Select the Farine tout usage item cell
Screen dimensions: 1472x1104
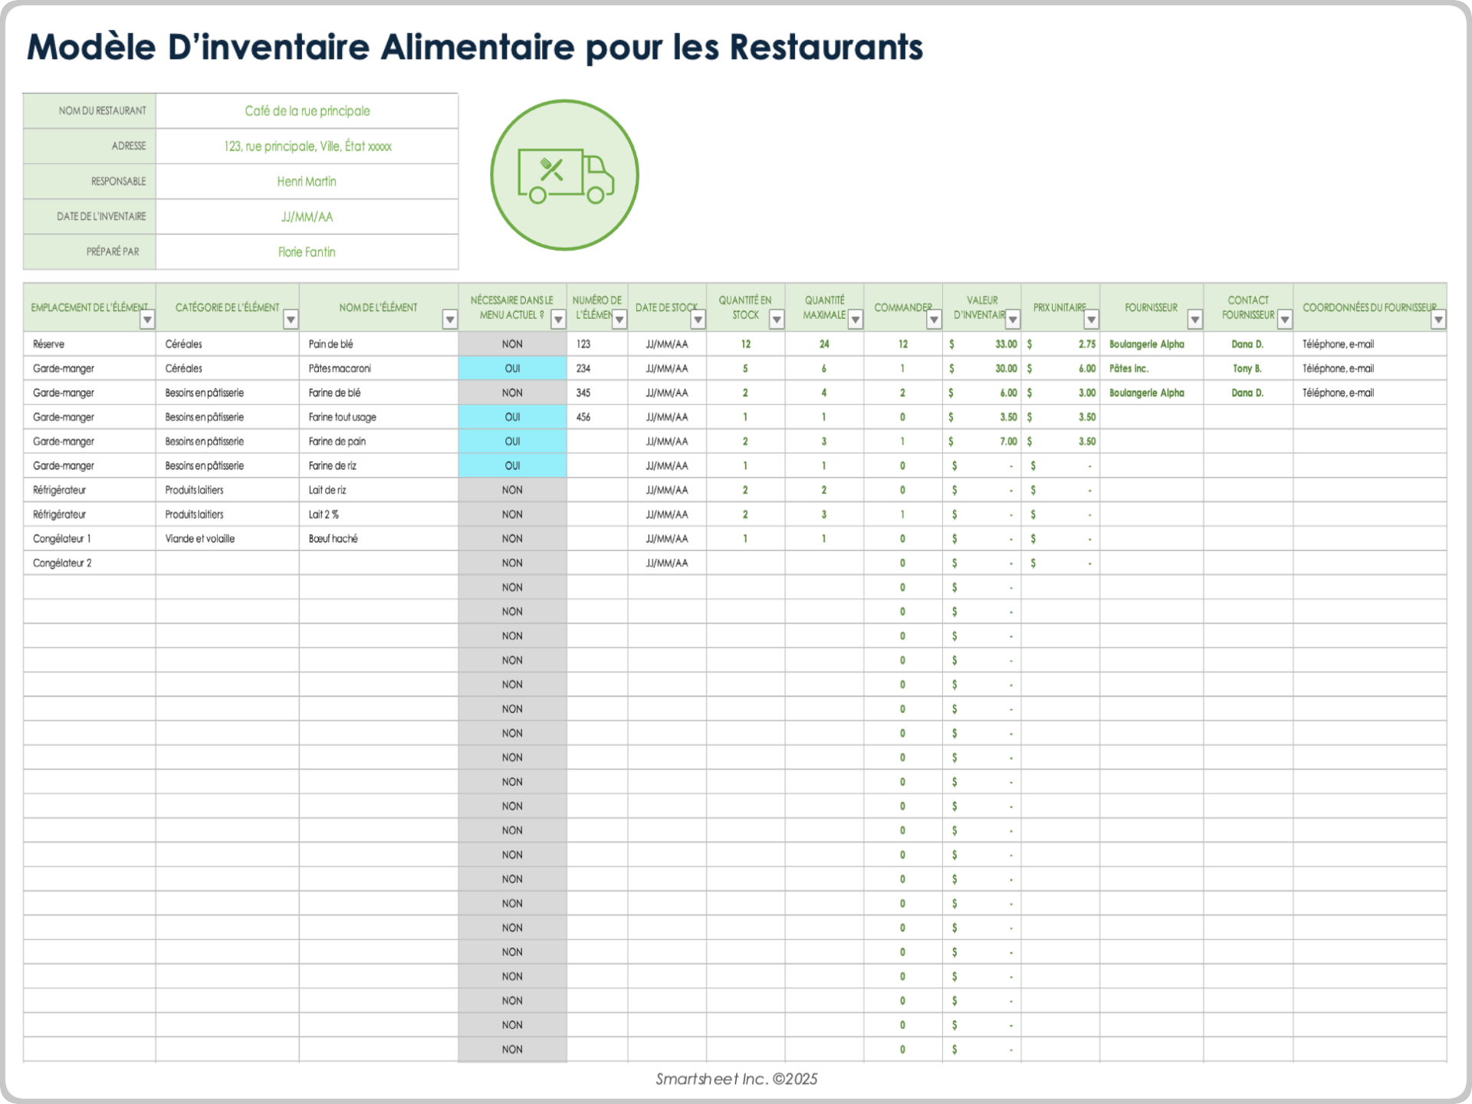(x=379, y=417)
